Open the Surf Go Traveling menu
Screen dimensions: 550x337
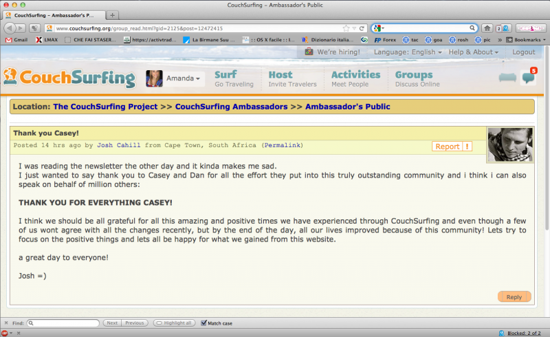tap(234, 78)
